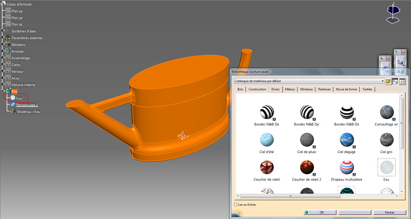
Task: Select the Bandes N&B Oy material sphere
Action: [307, 112]
